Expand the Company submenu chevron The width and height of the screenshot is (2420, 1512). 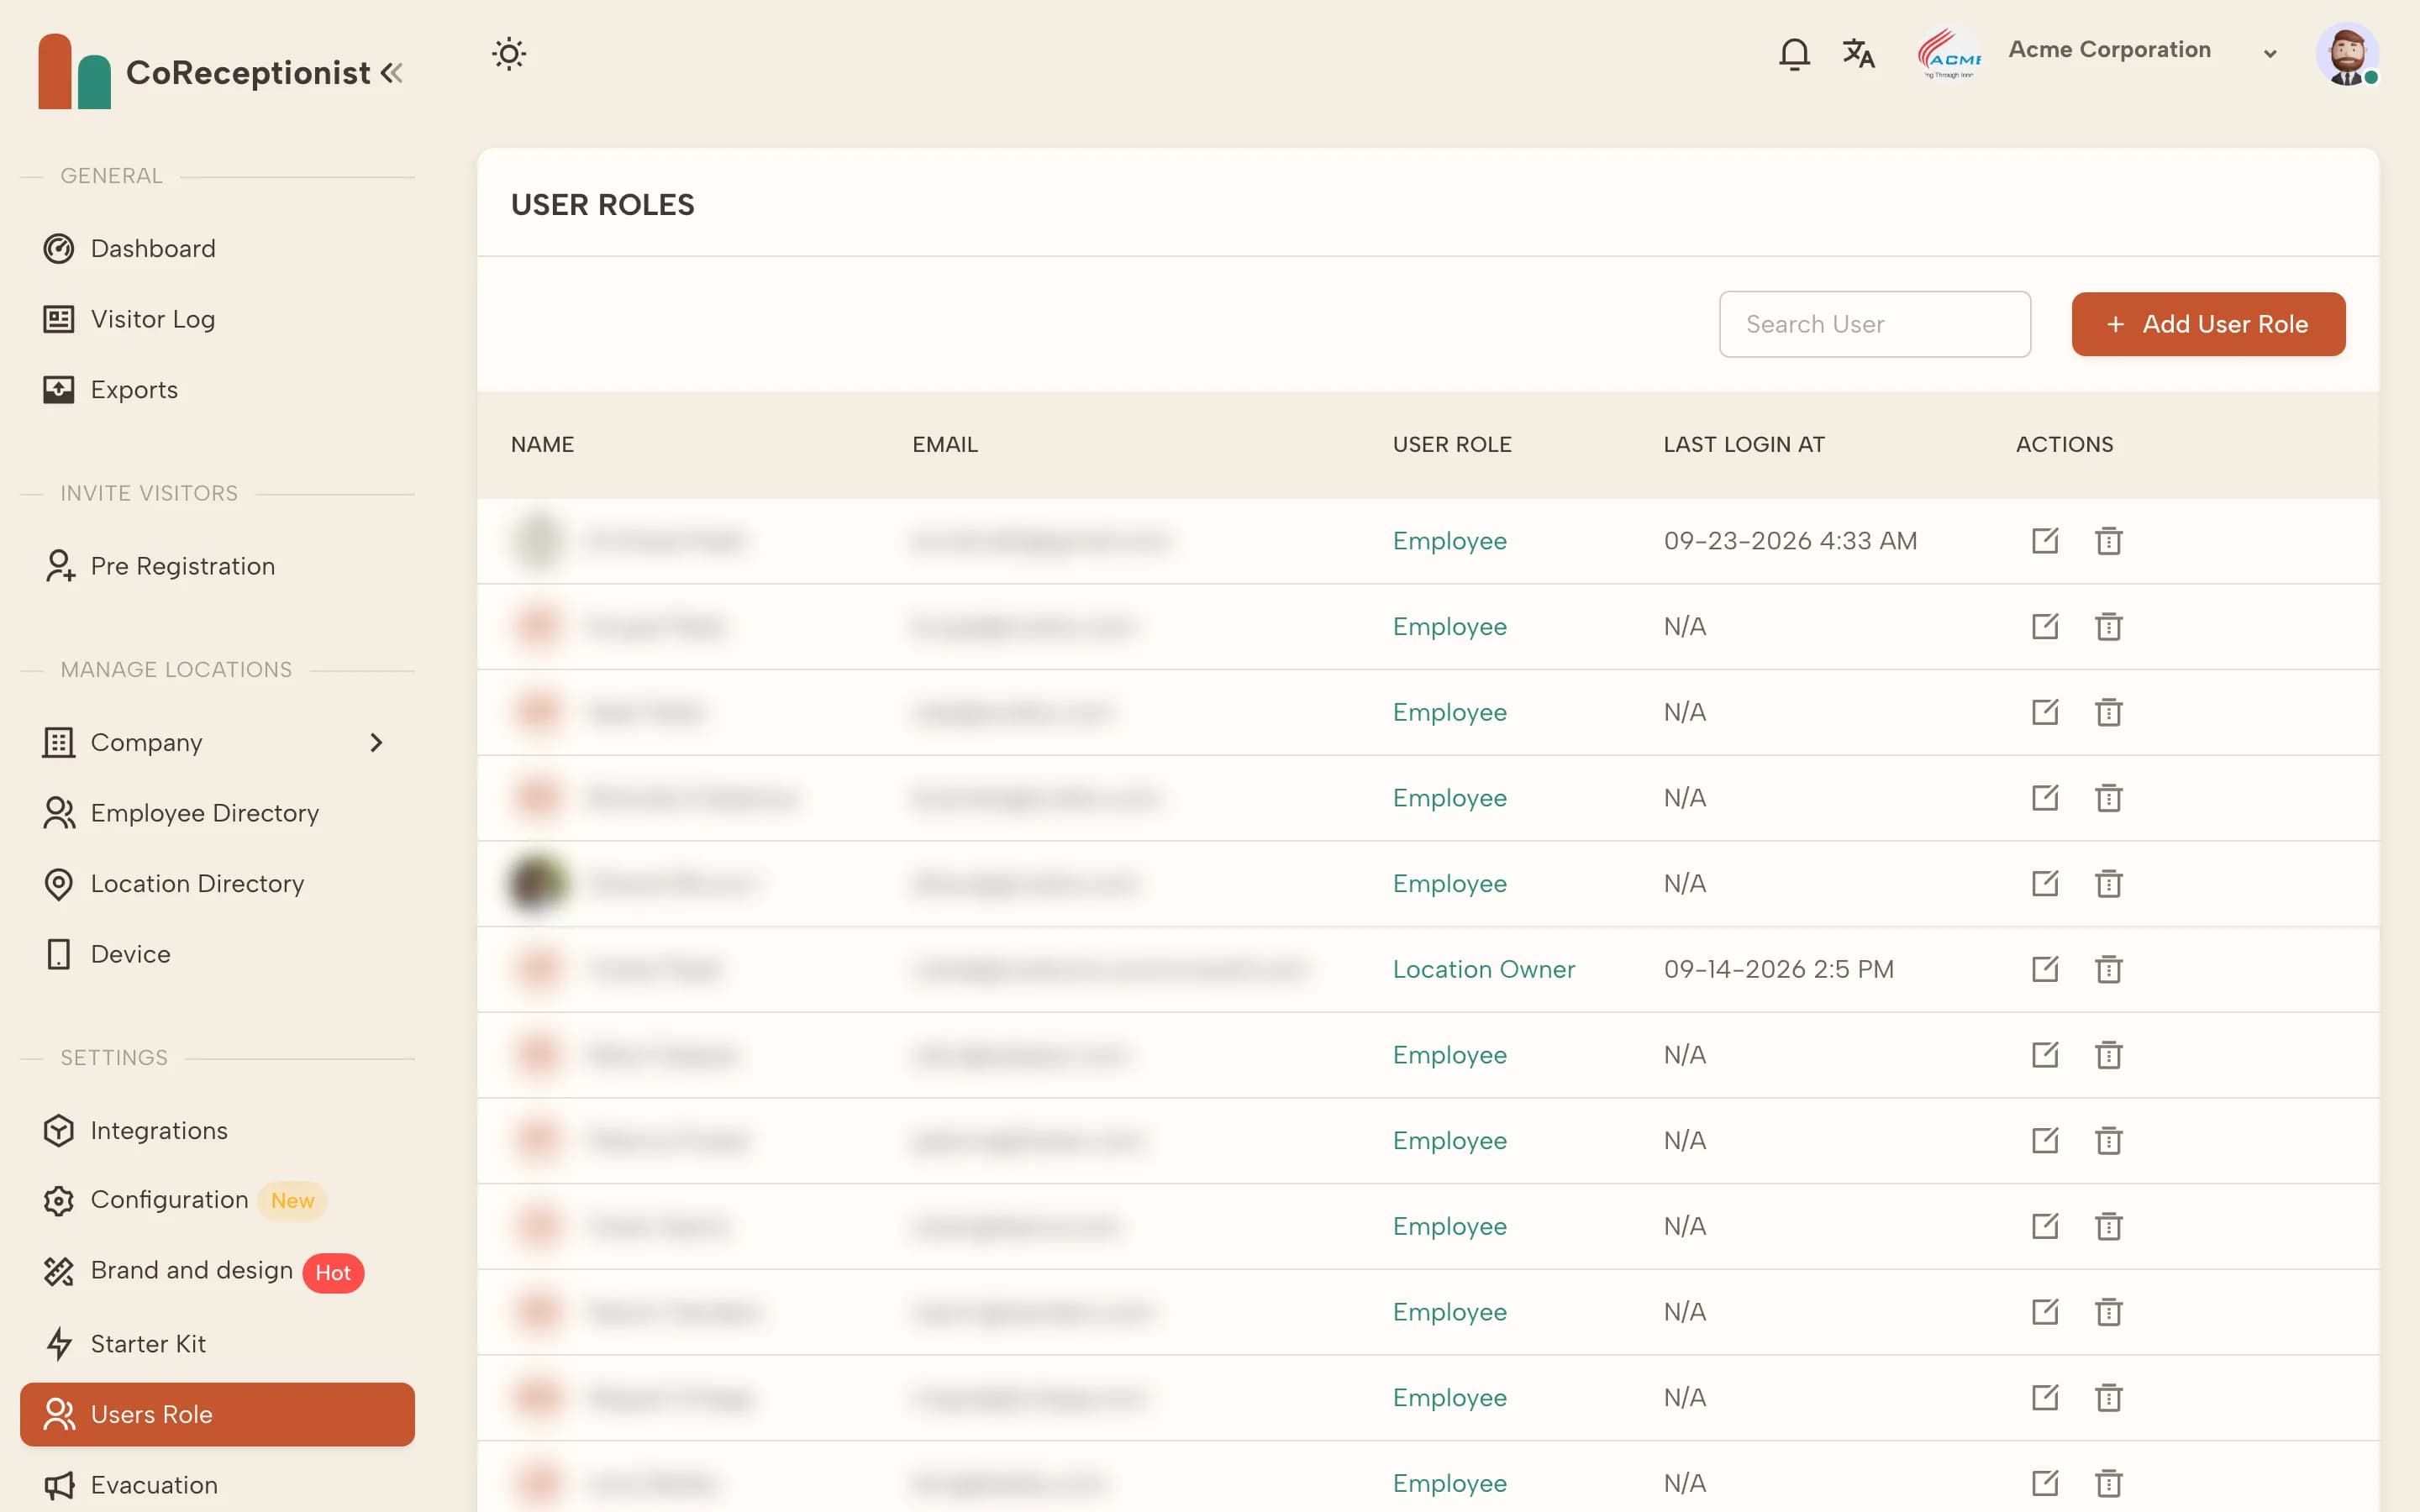376,742
